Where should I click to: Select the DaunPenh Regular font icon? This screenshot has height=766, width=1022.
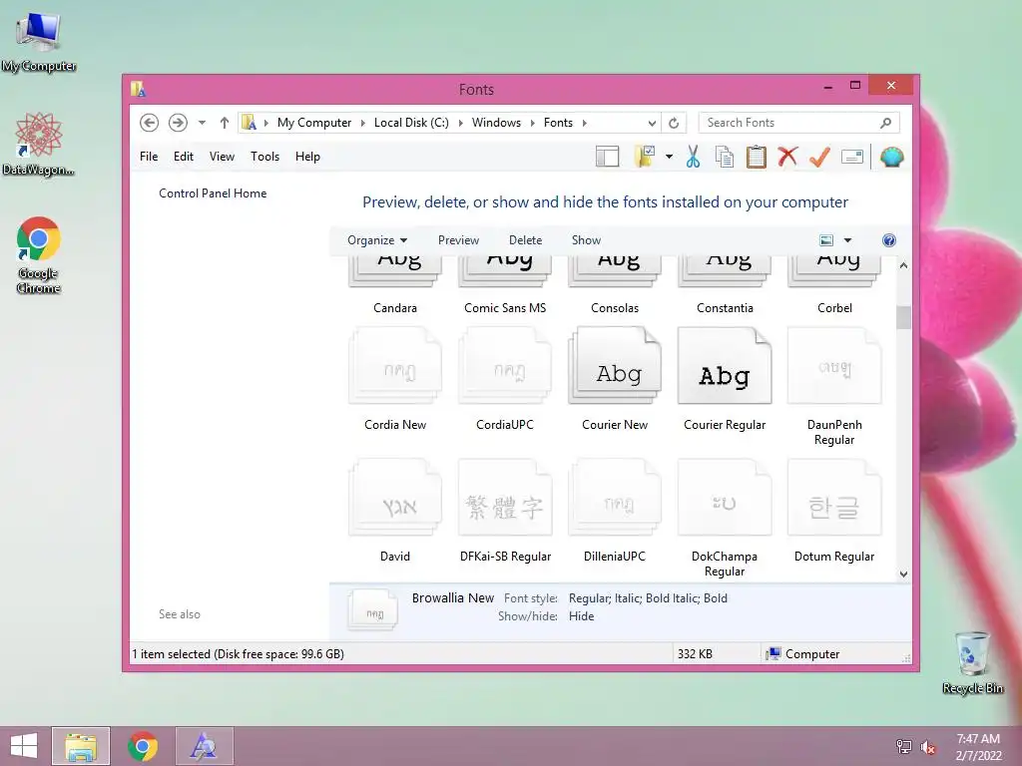834,366
